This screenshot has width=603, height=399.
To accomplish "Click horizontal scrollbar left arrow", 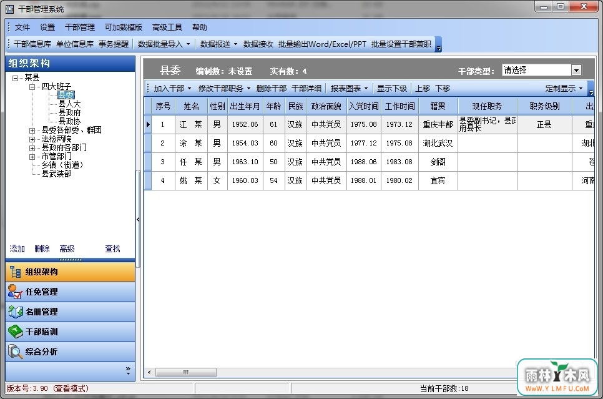I will coord(149,372).
